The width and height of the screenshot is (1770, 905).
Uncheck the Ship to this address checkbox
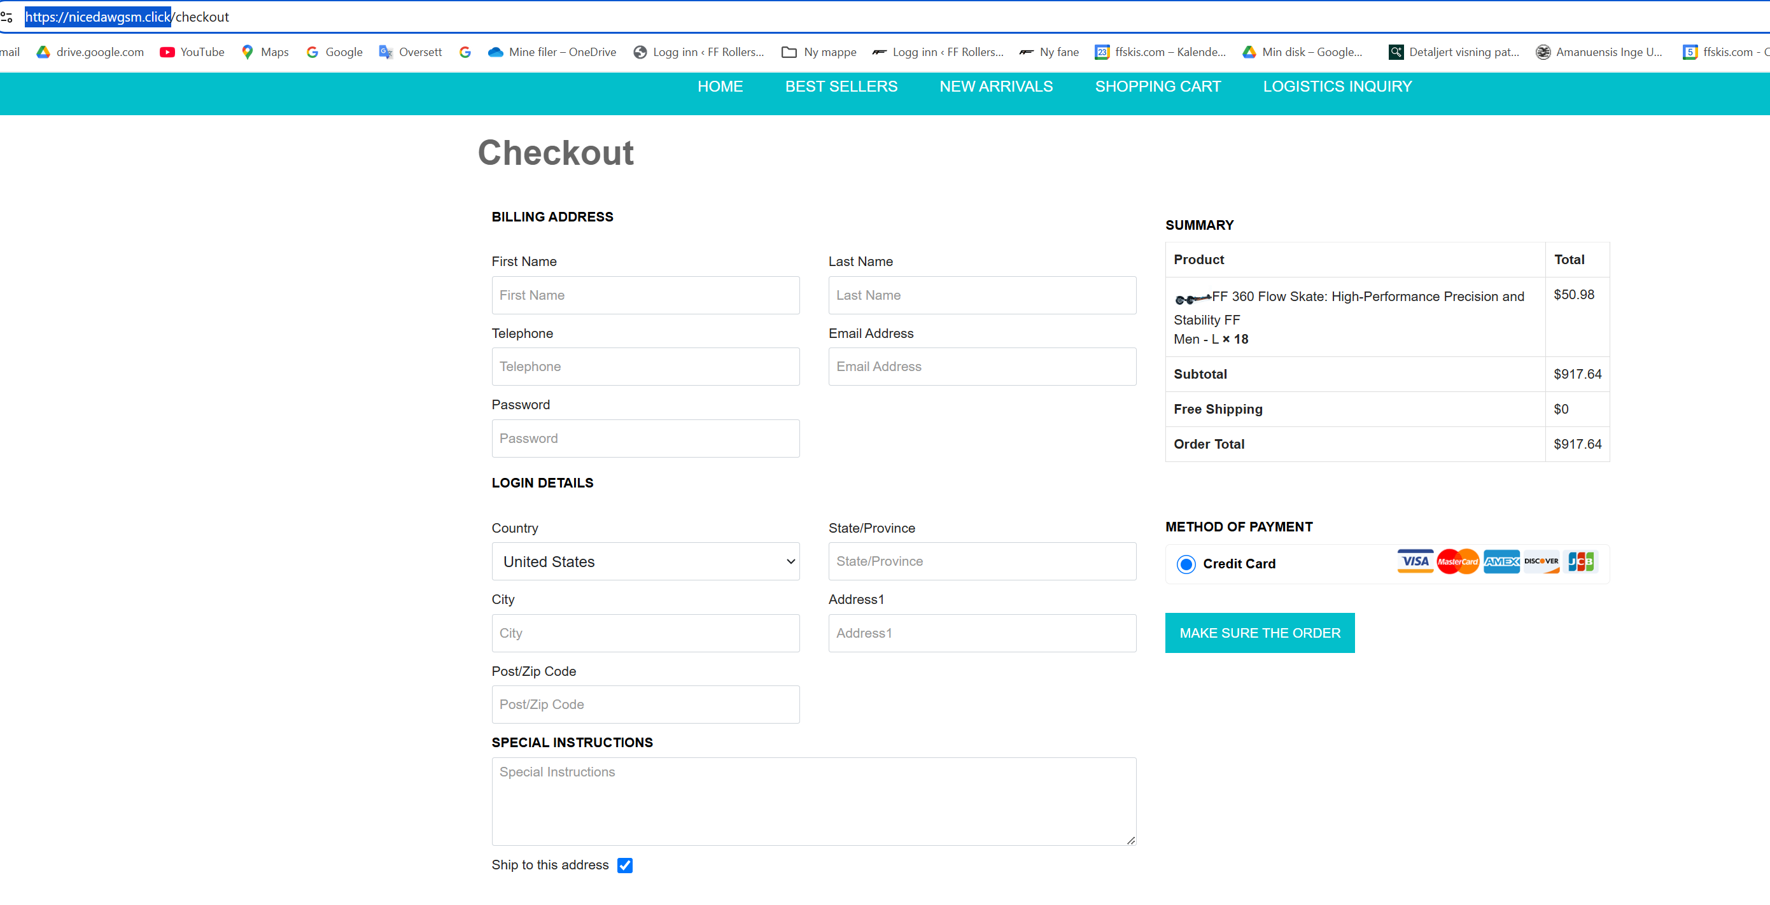[x=624, y=865]
